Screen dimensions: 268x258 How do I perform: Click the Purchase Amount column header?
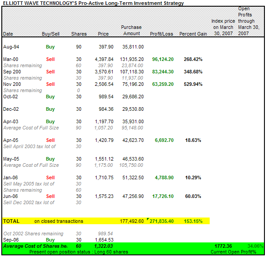(x=131, y=31)
